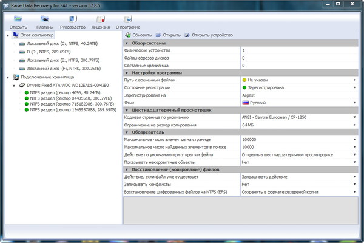Click the green dot of partition сектор 1345957888
The width and height of the screenshot is (364, 243).
point(27,110)
